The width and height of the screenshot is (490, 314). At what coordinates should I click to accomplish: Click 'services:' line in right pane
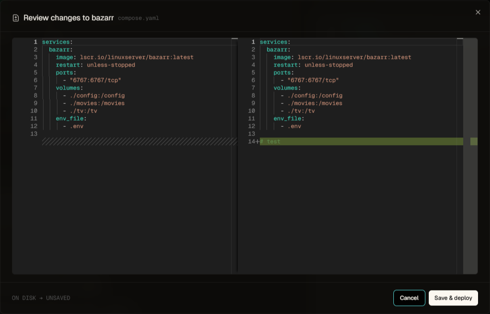275,42
